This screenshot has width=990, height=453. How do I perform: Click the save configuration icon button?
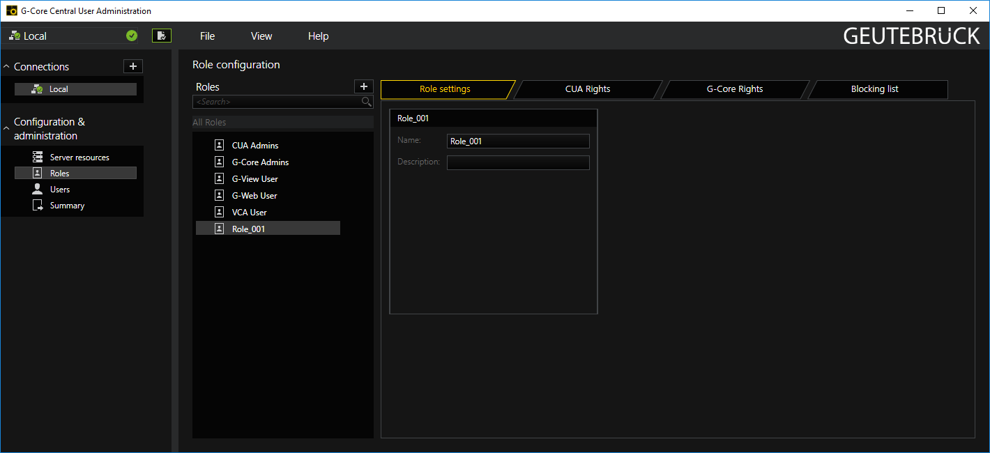[162, 36]
